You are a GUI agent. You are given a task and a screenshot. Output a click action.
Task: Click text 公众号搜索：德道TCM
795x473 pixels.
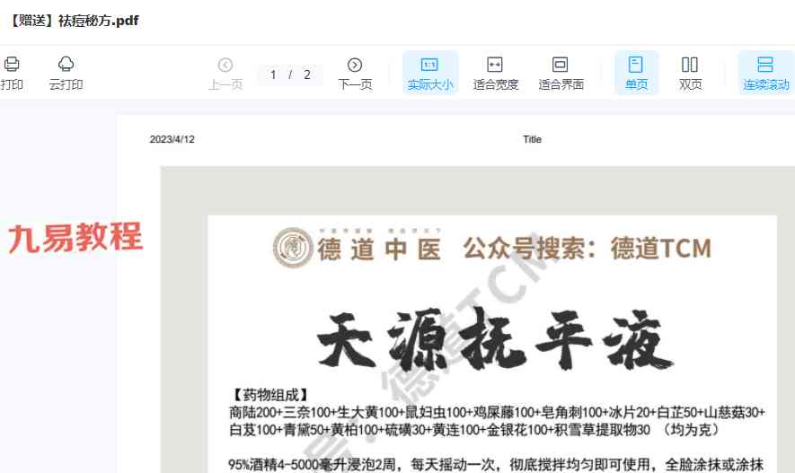tap(587, 248)
